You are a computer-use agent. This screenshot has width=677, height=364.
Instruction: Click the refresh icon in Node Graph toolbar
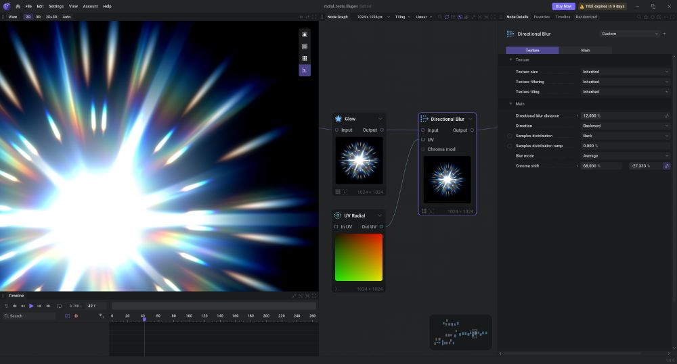coord(446,18)
